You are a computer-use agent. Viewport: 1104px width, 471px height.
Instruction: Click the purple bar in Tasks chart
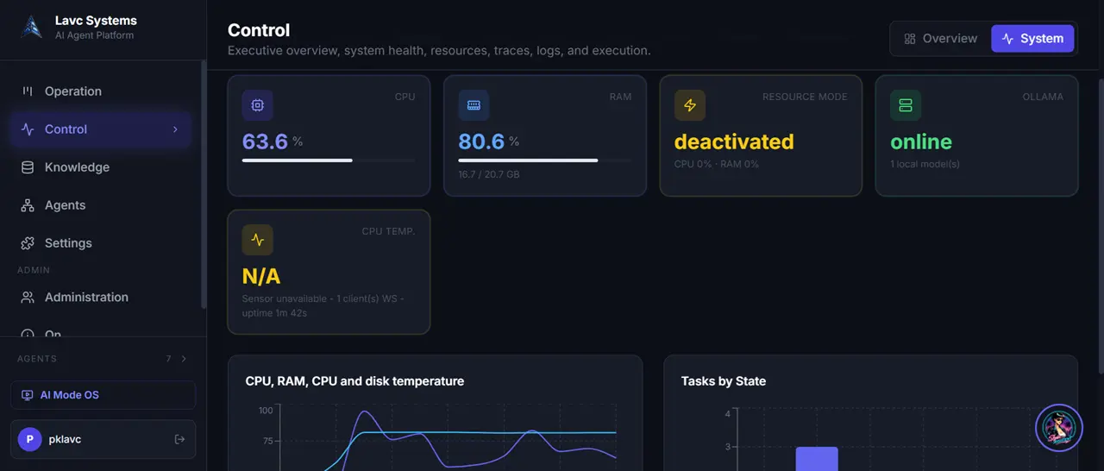tap(817, 459)
